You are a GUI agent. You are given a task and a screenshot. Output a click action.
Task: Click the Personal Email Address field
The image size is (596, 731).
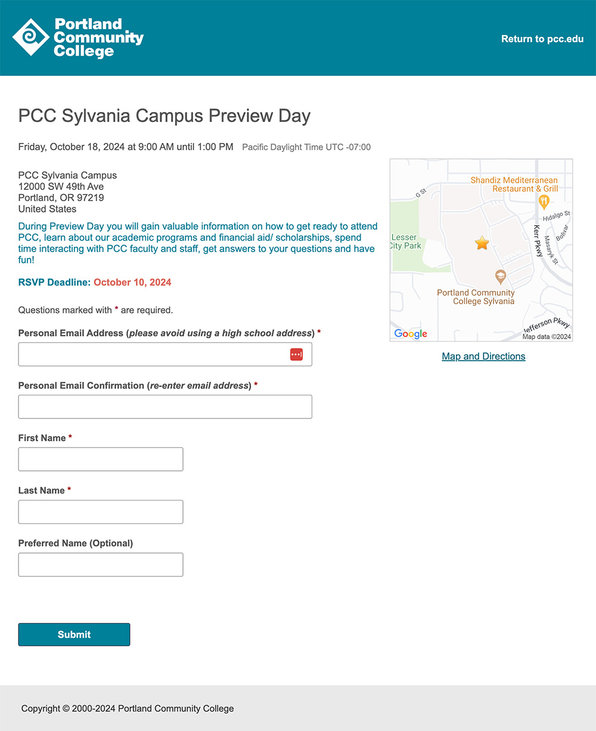[165, 354]
